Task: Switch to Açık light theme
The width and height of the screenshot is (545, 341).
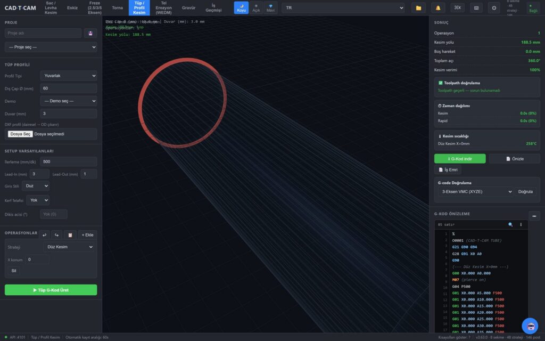Action: coord(256,7)
